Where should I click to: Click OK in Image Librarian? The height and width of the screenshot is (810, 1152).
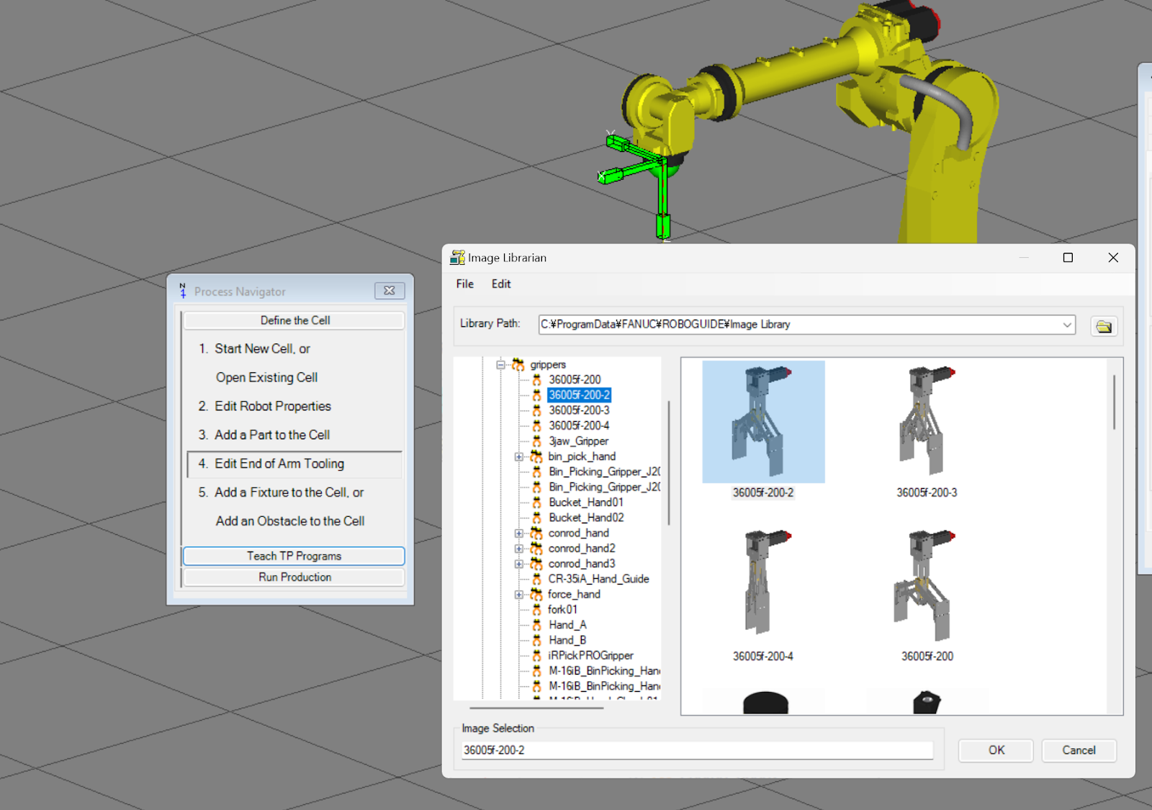point(996,750)
